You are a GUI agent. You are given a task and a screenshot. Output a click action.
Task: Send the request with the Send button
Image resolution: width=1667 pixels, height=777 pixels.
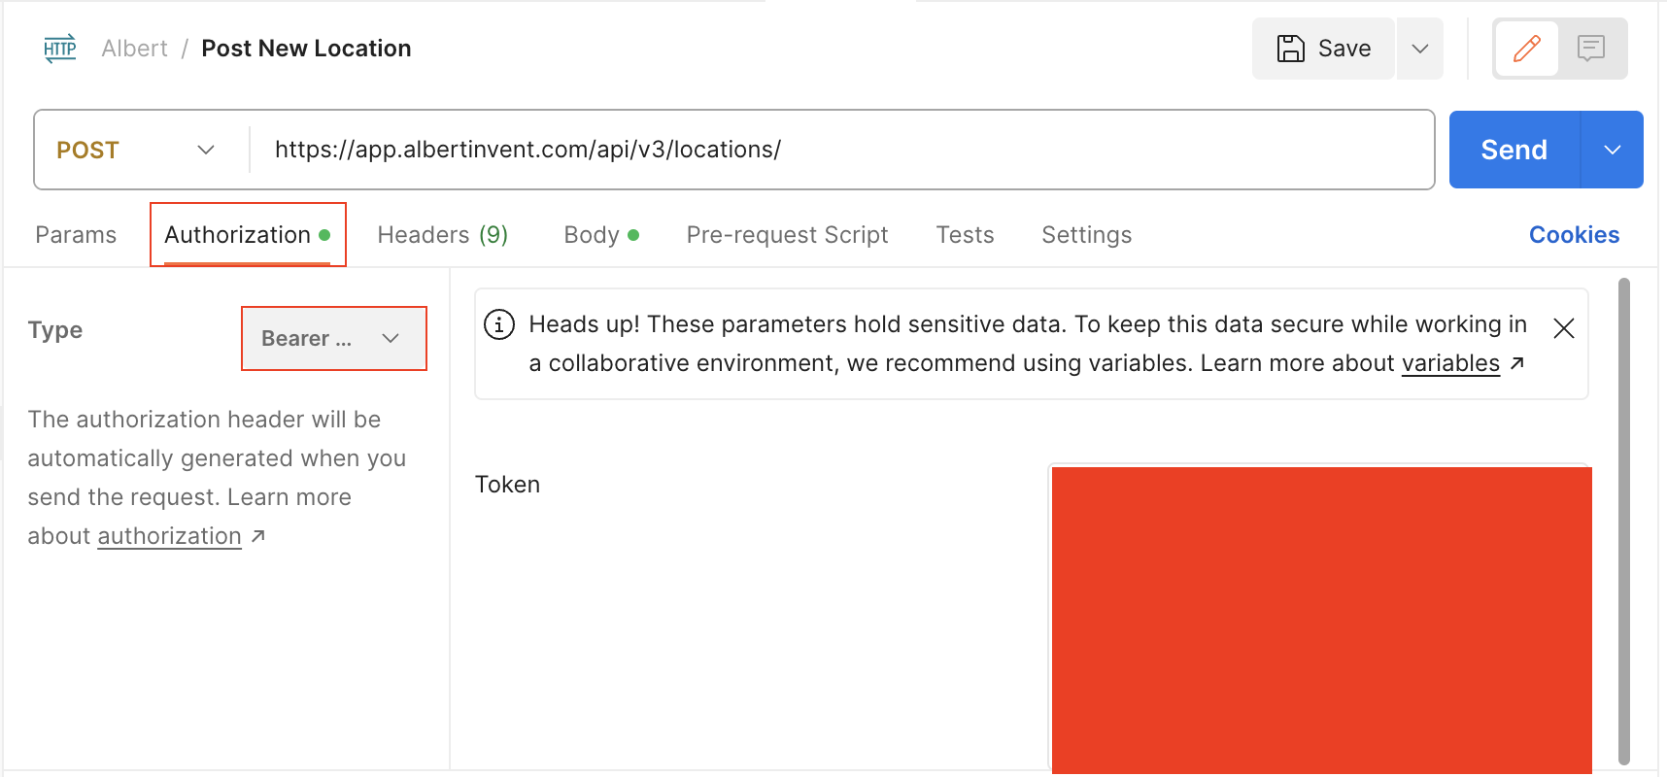tap(1514, 150)
